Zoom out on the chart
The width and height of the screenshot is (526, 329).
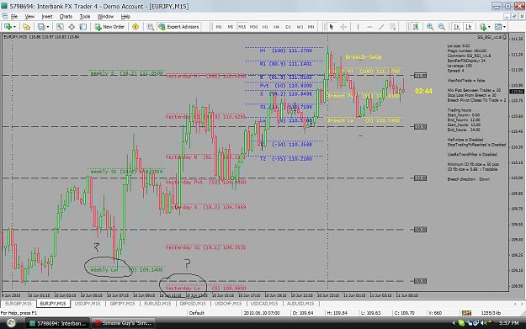pyautogui.click(x=442, y=27)
